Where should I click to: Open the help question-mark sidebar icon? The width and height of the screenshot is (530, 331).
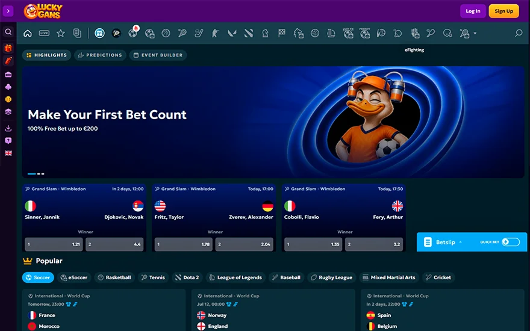pos(8,140)
